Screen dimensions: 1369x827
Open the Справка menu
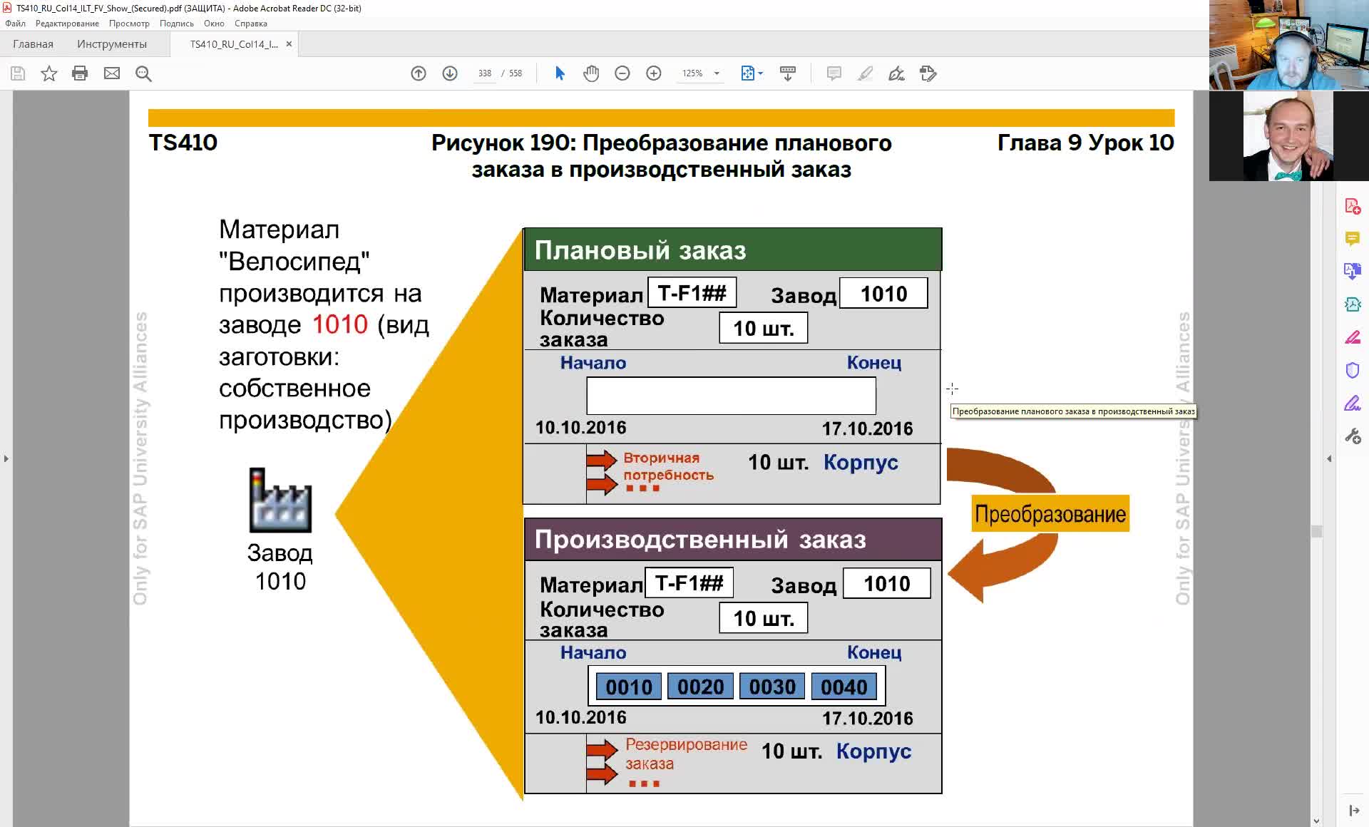251,24
